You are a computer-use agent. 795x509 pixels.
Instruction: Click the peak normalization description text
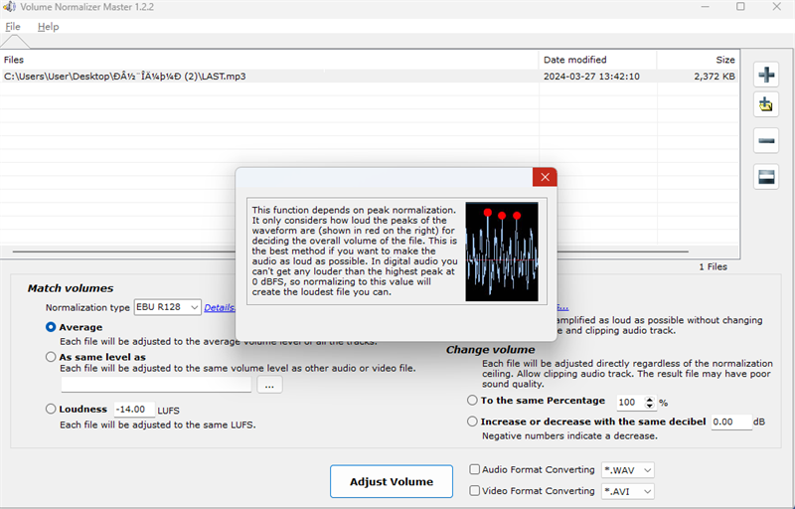click(x=355, y=251)
